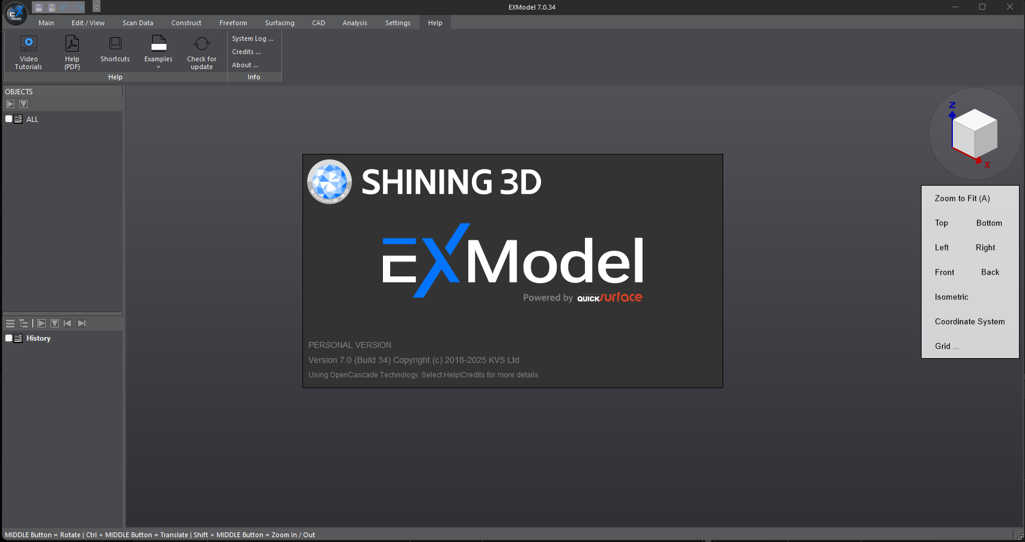This screenshot has height=542, width=1025.
Task: Click the History list icon
Action: click(x=18, y=338)
